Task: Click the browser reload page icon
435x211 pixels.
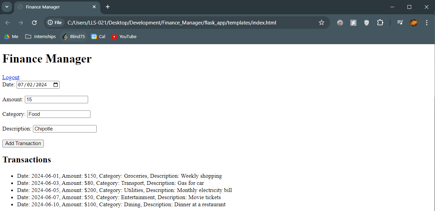Action: point(34,23)
